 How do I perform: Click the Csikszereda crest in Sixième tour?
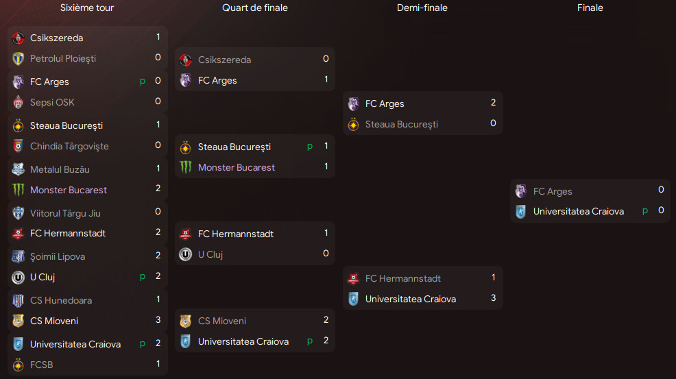pos(18,38)
